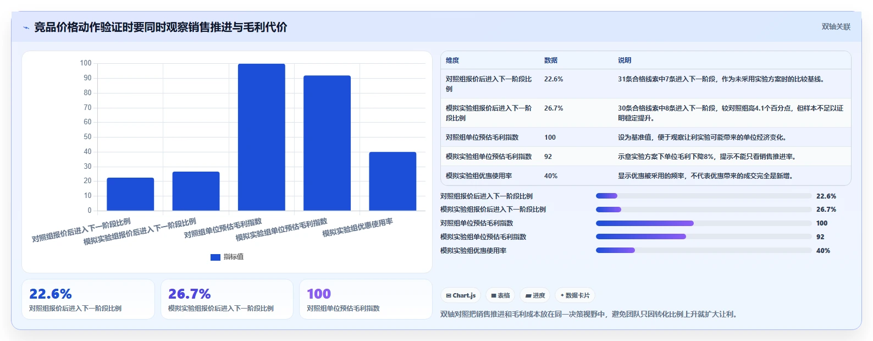
Task: Click the description starting 31条合格线索中7条
Action: 721,79
